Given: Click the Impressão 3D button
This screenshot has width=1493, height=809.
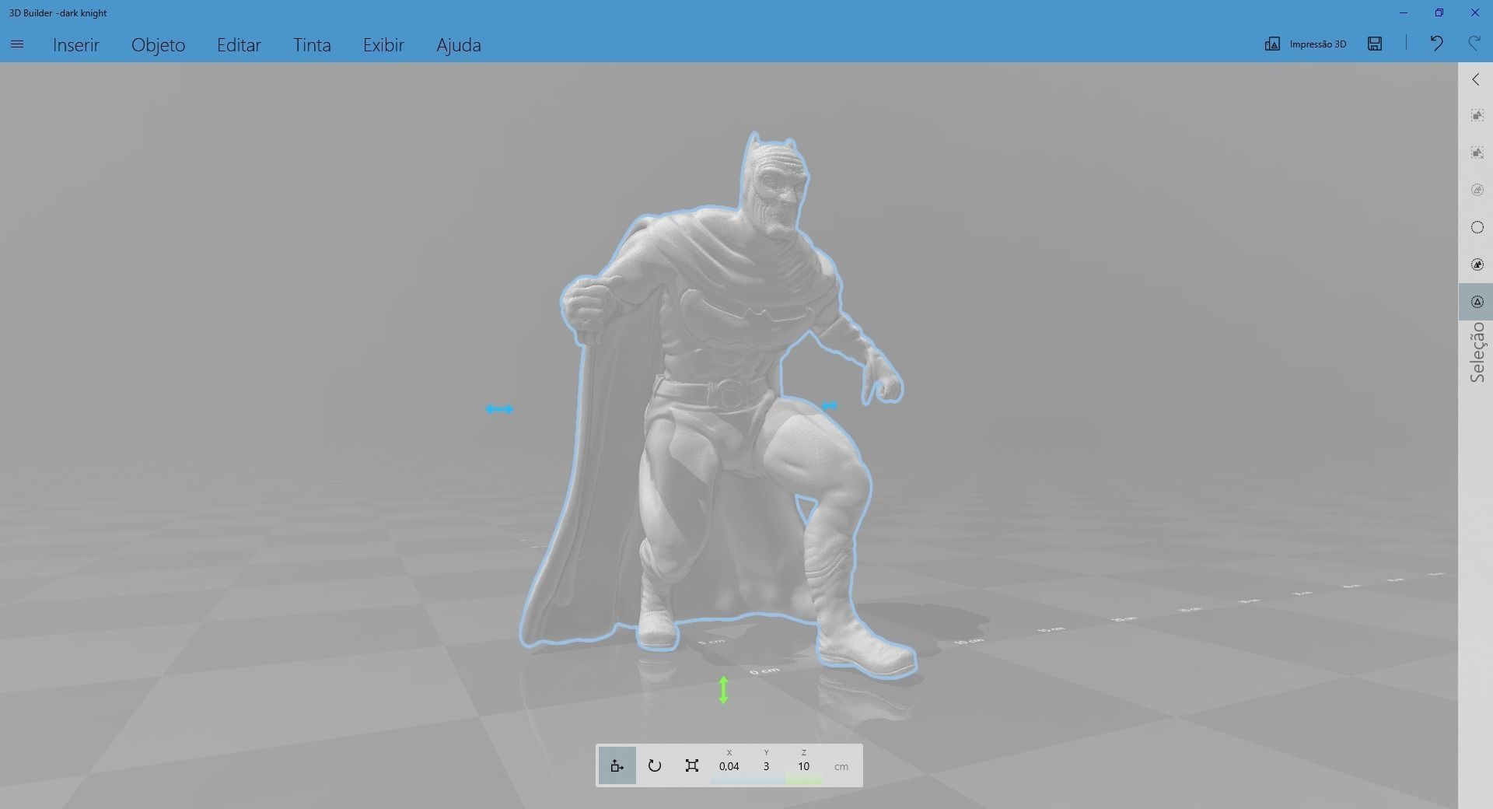Looking at the screenshot, I should [1306, 44].
